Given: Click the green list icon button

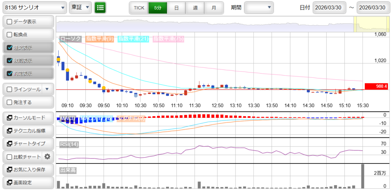Looking at the screenshot, I should click(x=100, y=7).
